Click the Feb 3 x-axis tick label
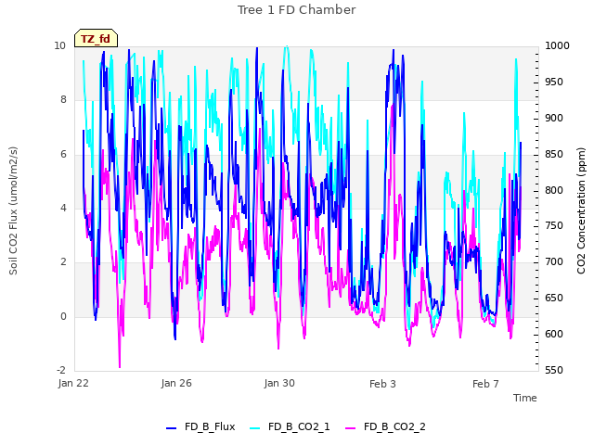 point(382,384)
